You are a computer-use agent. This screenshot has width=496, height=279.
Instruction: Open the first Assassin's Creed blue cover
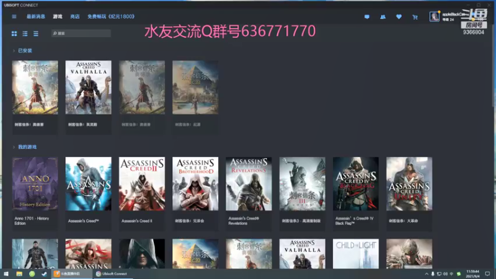coord(89,184)
